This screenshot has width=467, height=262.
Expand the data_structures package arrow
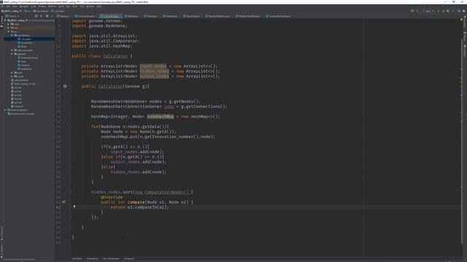(x=12, y=50)
